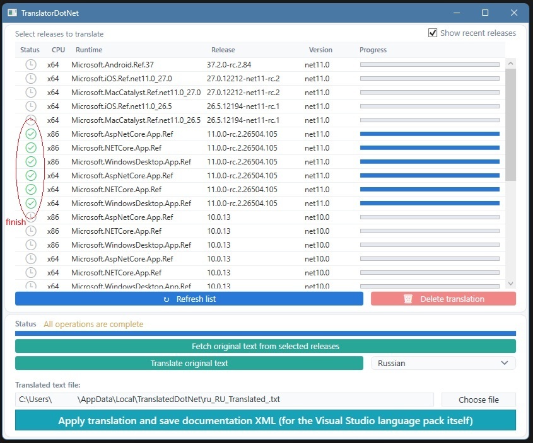Screen dimensions: 533x443
Task: Click the Microsoft.MacCatalyst.Ref.net11.0_26.5 runtime name
Action: coord(136,120)
